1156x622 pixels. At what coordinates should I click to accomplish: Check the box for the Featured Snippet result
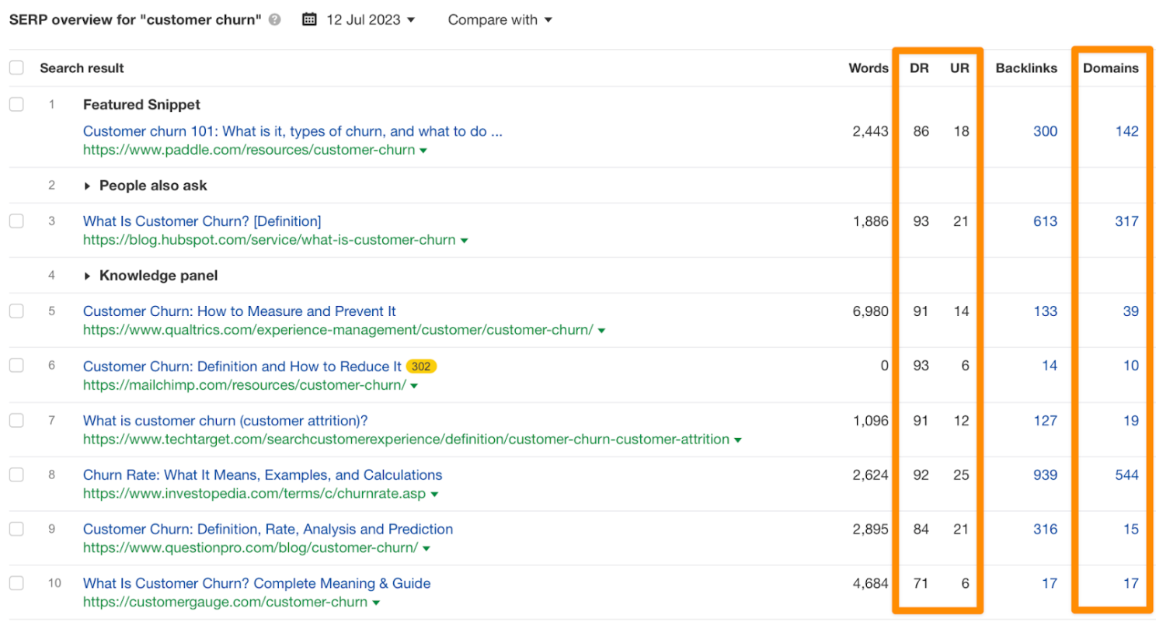[x=16, y=104]
